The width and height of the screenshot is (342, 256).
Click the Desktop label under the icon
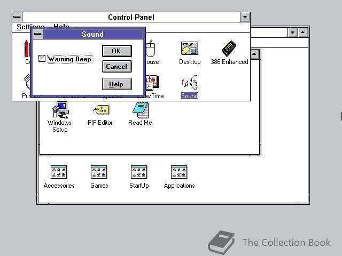coord(190,62)
